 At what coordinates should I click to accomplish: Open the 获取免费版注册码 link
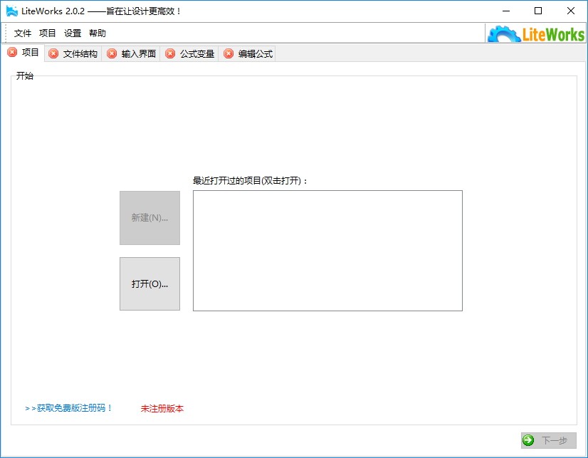68,408
